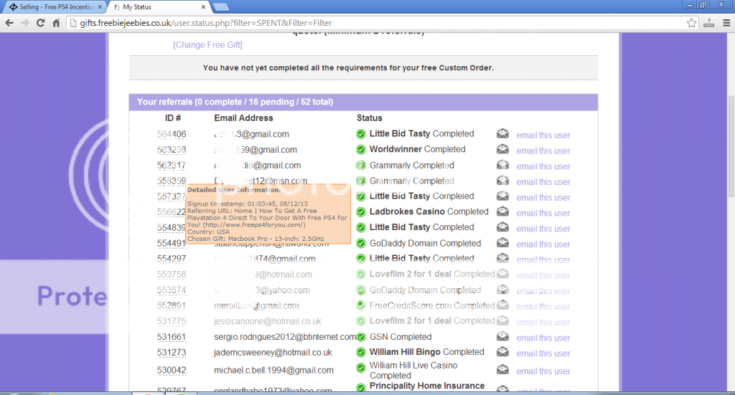
Task: Open the Chrome menu hamburger icon
Action: click(x=726, y=23)
